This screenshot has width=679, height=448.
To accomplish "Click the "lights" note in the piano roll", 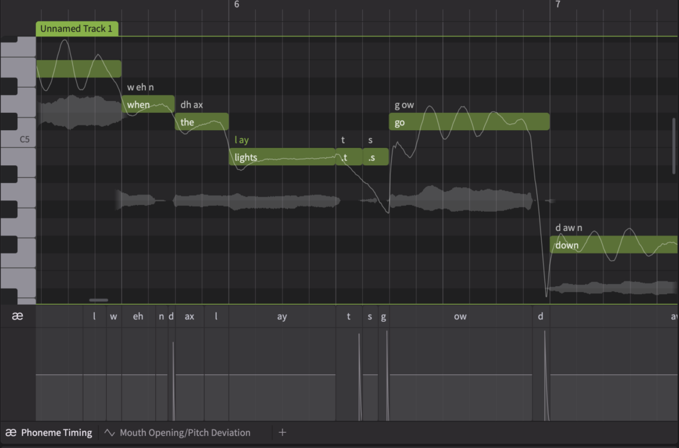I will coord(282,157).
